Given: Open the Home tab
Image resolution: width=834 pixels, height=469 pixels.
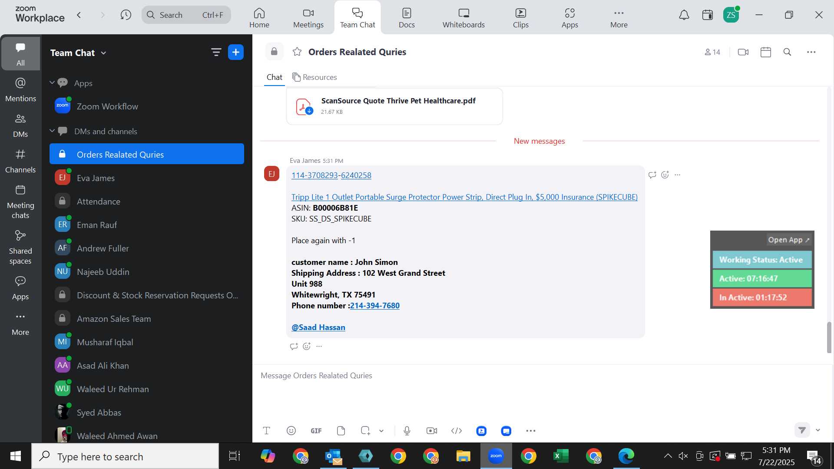Looking at the screenshot, I should click(x=259, y=18).
